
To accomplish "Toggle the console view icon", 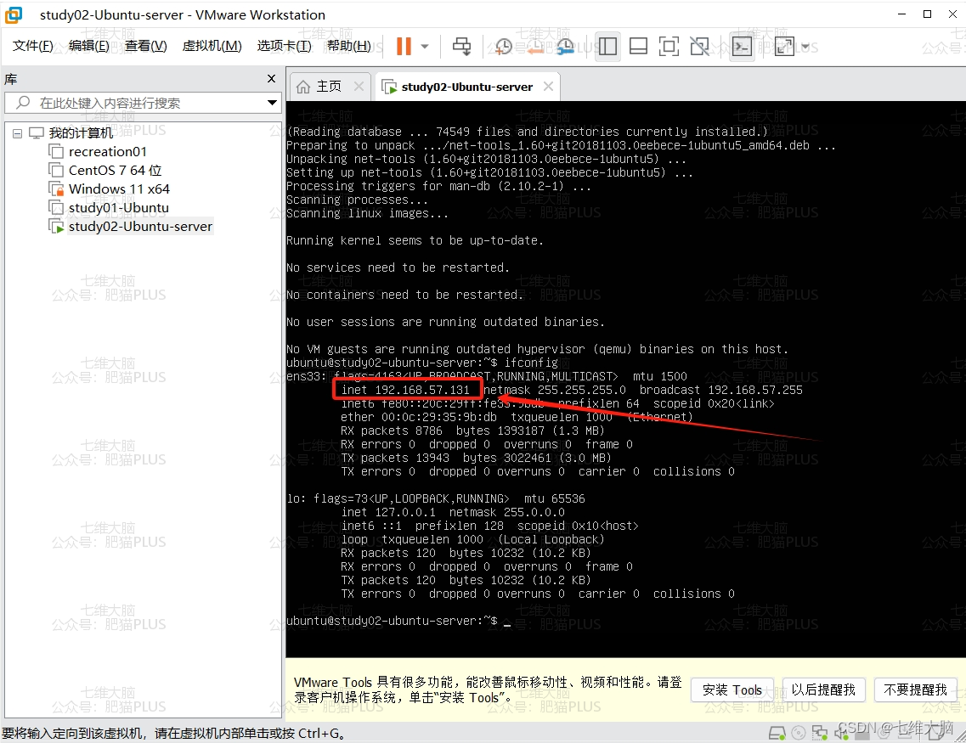I will tap(742, 46).
